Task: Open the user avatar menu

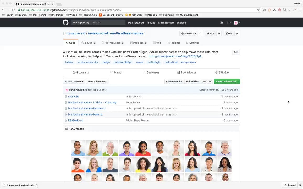Action: click(x=237, y=23)
